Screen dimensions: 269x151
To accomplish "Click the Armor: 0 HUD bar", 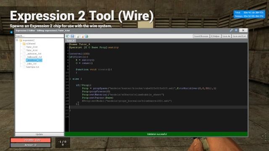I will click(31, 145).
